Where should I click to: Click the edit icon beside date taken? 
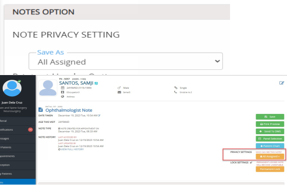tap(99, 115)
